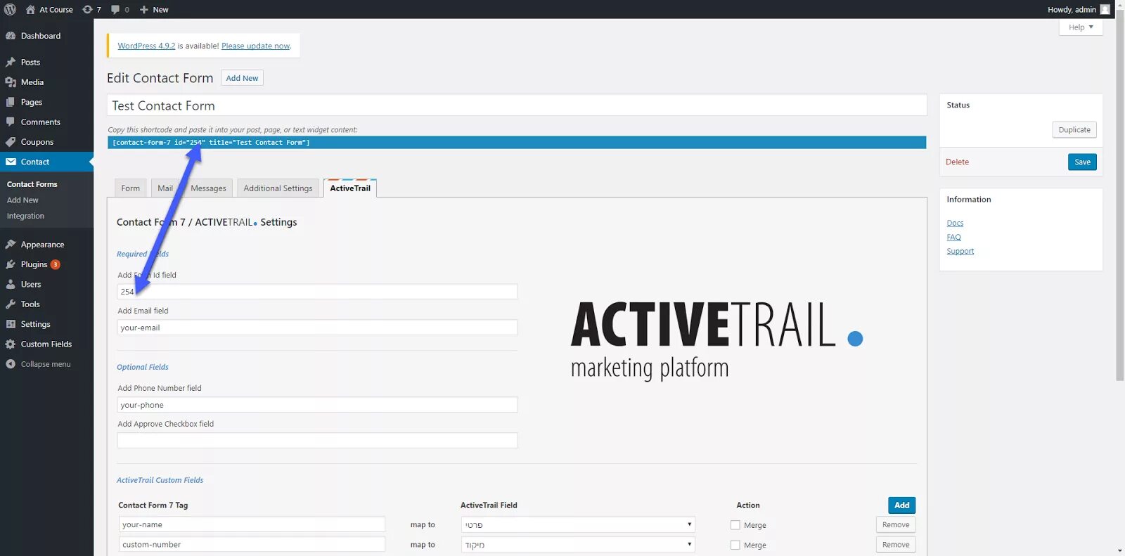Open ActiveTrail field dropdown for custom-number
Viewport: 1125px width, 556px height.
click(578, 545)
